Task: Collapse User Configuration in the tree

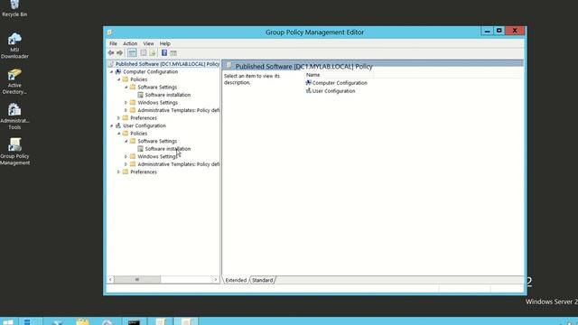Action: pyautogui.click(x=112, y=126)
